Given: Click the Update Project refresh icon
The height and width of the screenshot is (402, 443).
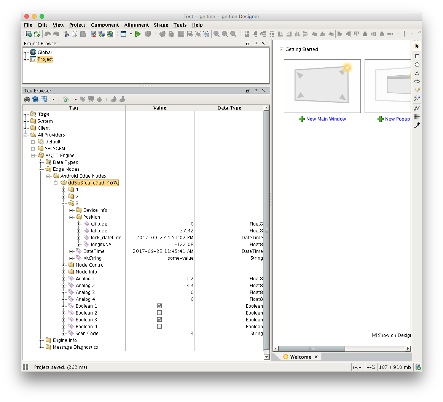Looking at the screenshot, I should (x=37, y=34).
